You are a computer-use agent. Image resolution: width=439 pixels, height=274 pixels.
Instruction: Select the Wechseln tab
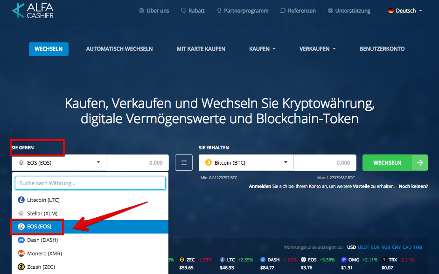49,49
